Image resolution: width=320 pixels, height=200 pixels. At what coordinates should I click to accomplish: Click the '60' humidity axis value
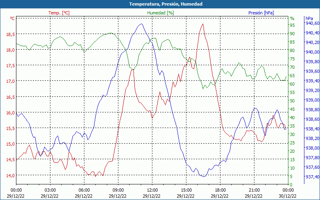click(x=292, y=84)
